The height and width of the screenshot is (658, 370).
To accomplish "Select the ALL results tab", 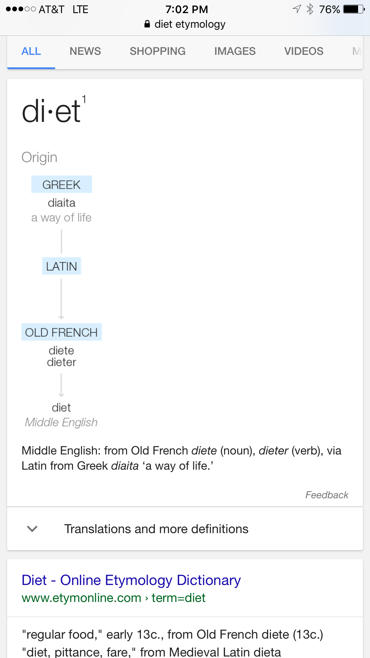I will 31,51.
